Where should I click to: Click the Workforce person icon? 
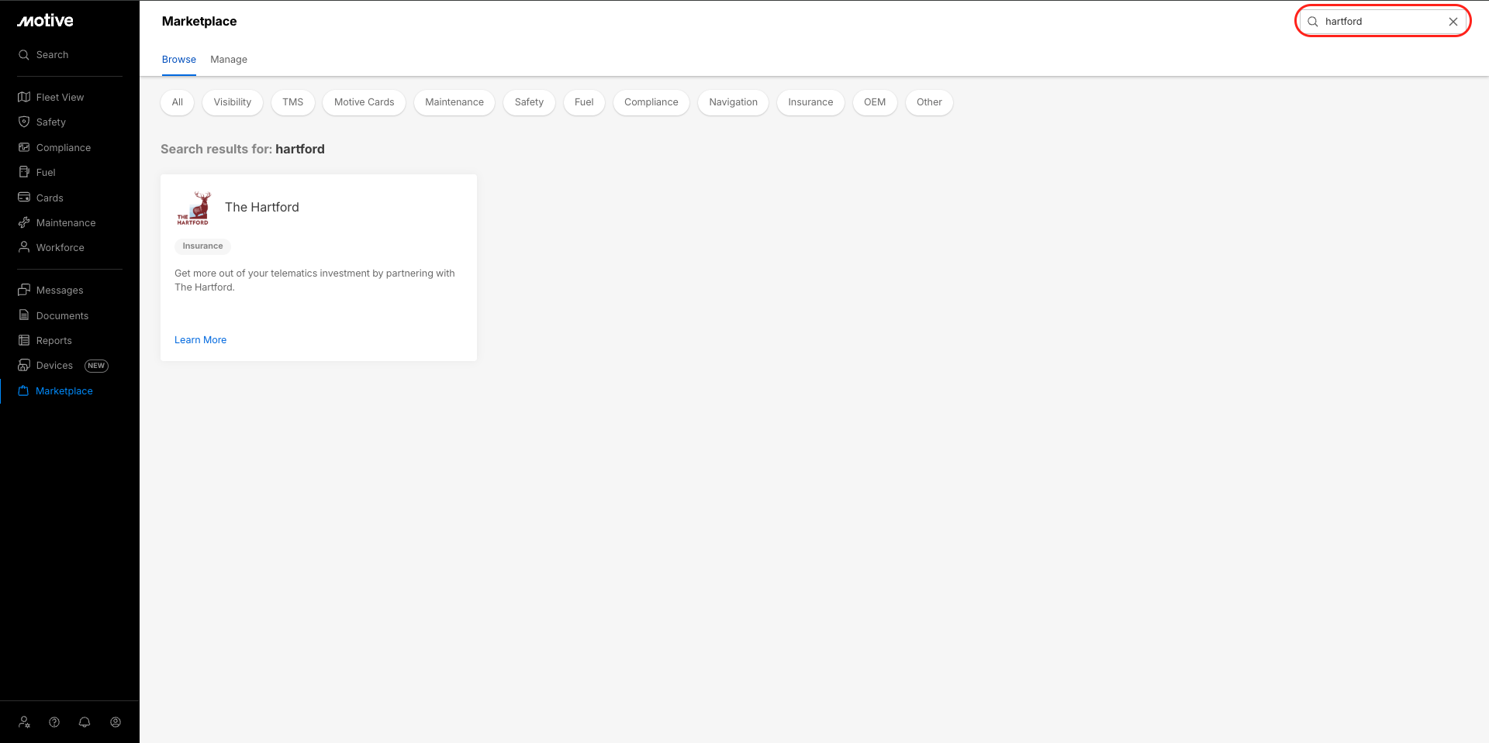tap(24, 247)
